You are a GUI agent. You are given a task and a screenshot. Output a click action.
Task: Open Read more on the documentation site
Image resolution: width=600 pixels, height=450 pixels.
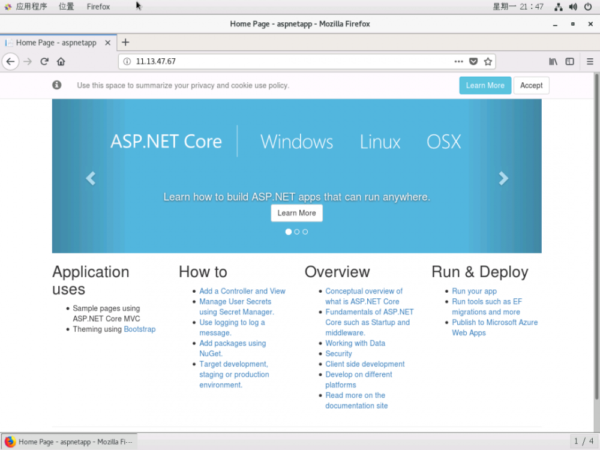click(356, 400)
